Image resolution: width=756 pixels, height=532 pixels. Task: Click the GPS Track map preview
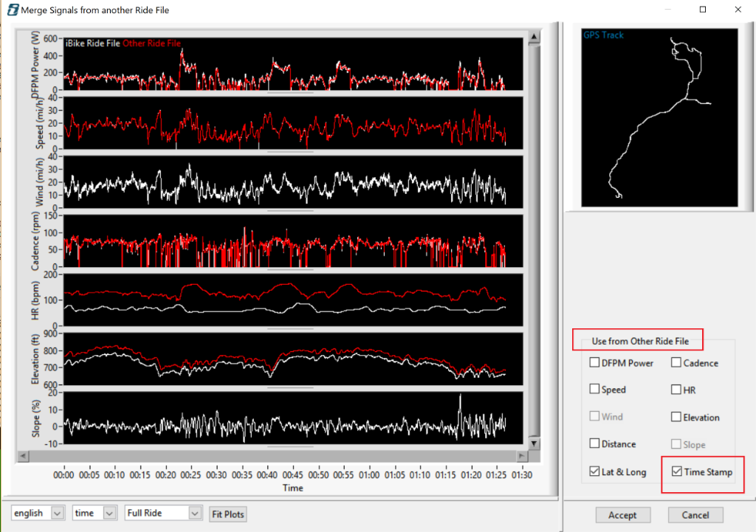pyautogui.click(x=659, y=117)
